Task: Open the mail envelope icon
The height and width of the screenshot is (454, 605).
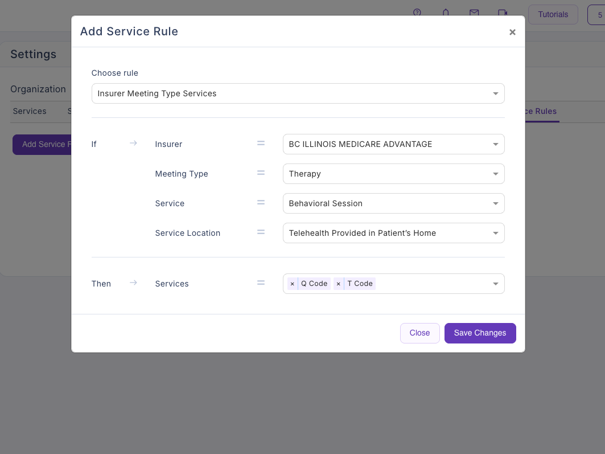Action: (474, 13)
